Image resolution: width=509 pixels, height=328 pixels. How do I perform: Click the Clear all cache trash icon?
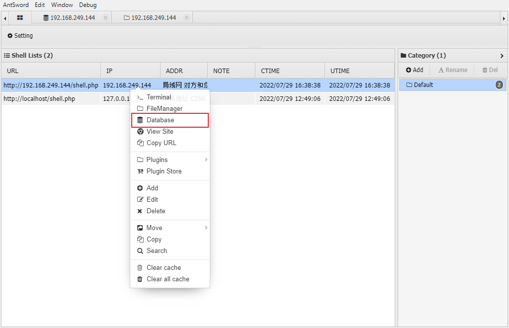(x=140, y=279)
